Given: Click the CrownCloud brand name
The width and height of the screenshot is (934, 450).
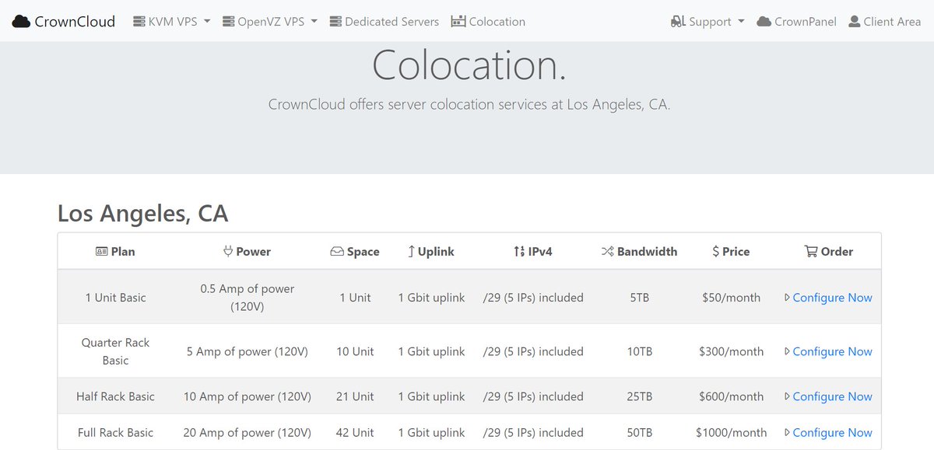Looking at the screenshot, I should click(75, 22).
